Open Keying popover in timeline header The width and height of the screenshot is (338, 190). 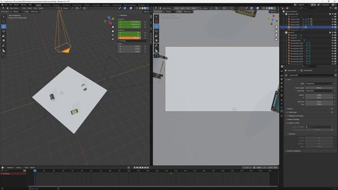[19, 168]
